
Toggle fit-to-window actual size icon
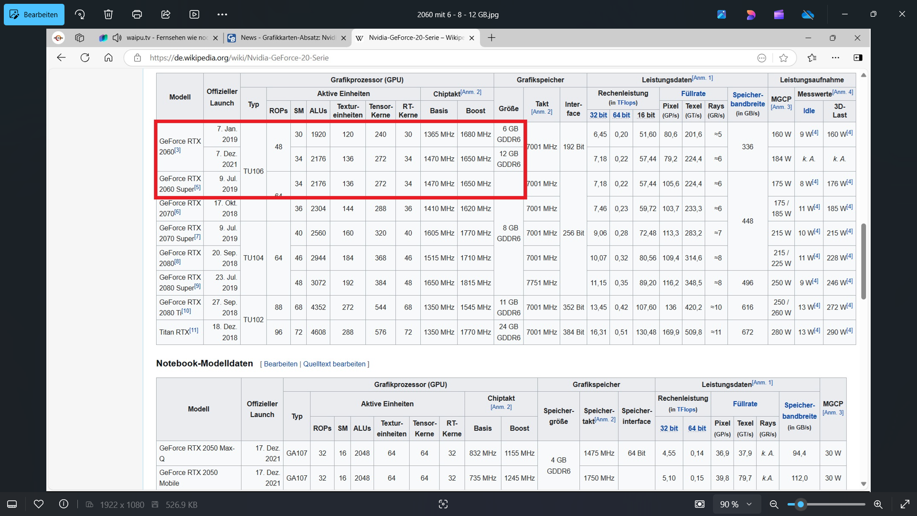(x=700, y=504)
